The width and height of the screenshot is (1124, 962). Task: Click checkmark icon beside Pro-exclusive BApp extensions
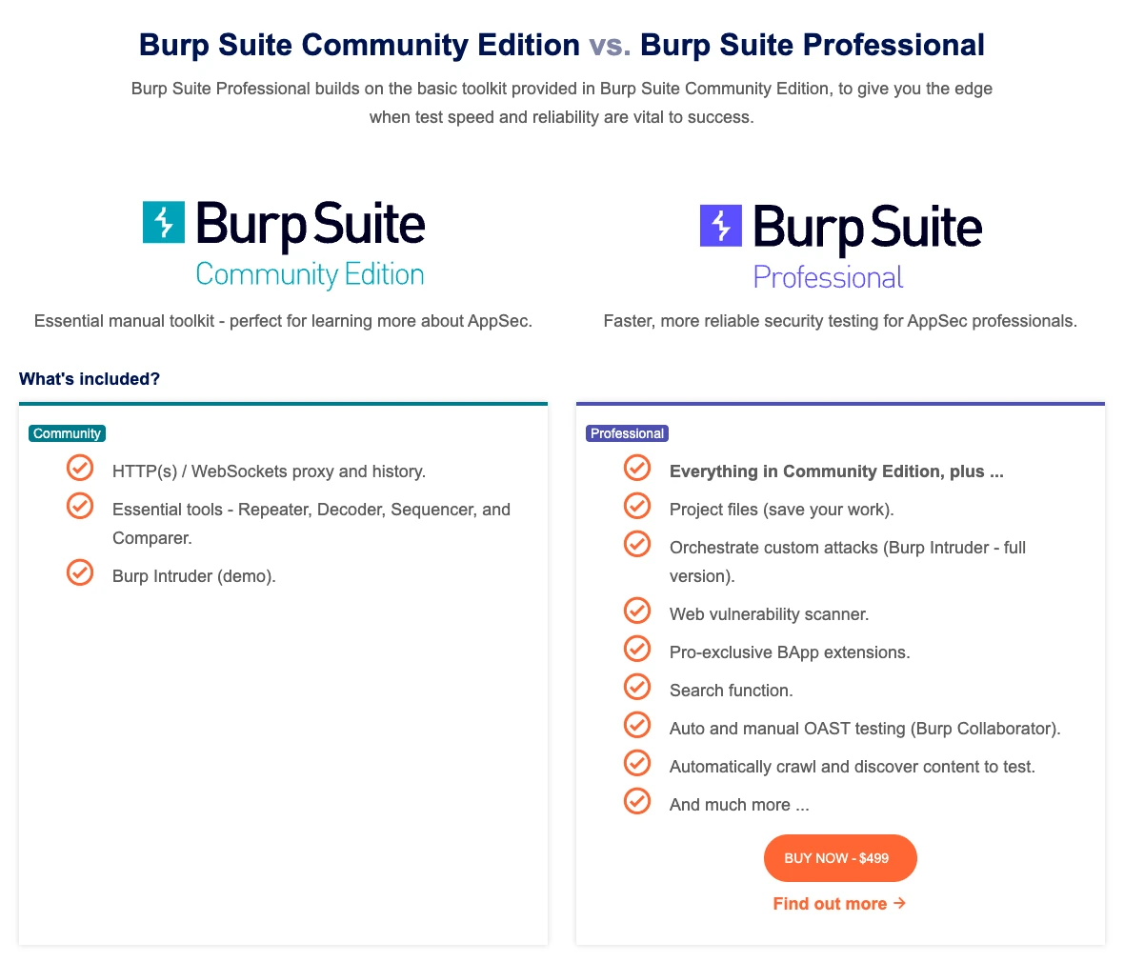637,649
